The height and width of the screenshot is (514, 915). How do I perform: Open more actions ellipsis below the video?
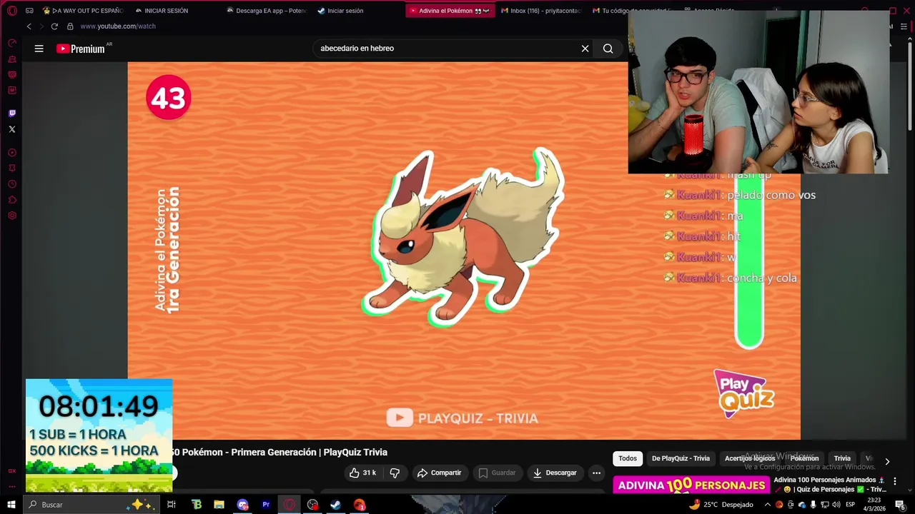(x=596, y=473)
